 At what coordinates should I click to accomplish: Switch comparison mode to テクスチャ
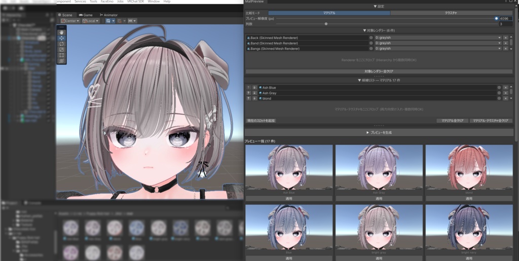[x=451, y=13]
